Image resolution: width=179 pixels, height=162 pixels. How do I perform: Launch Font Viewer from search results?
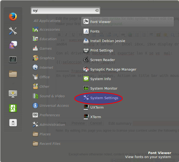tap(100, 22)
